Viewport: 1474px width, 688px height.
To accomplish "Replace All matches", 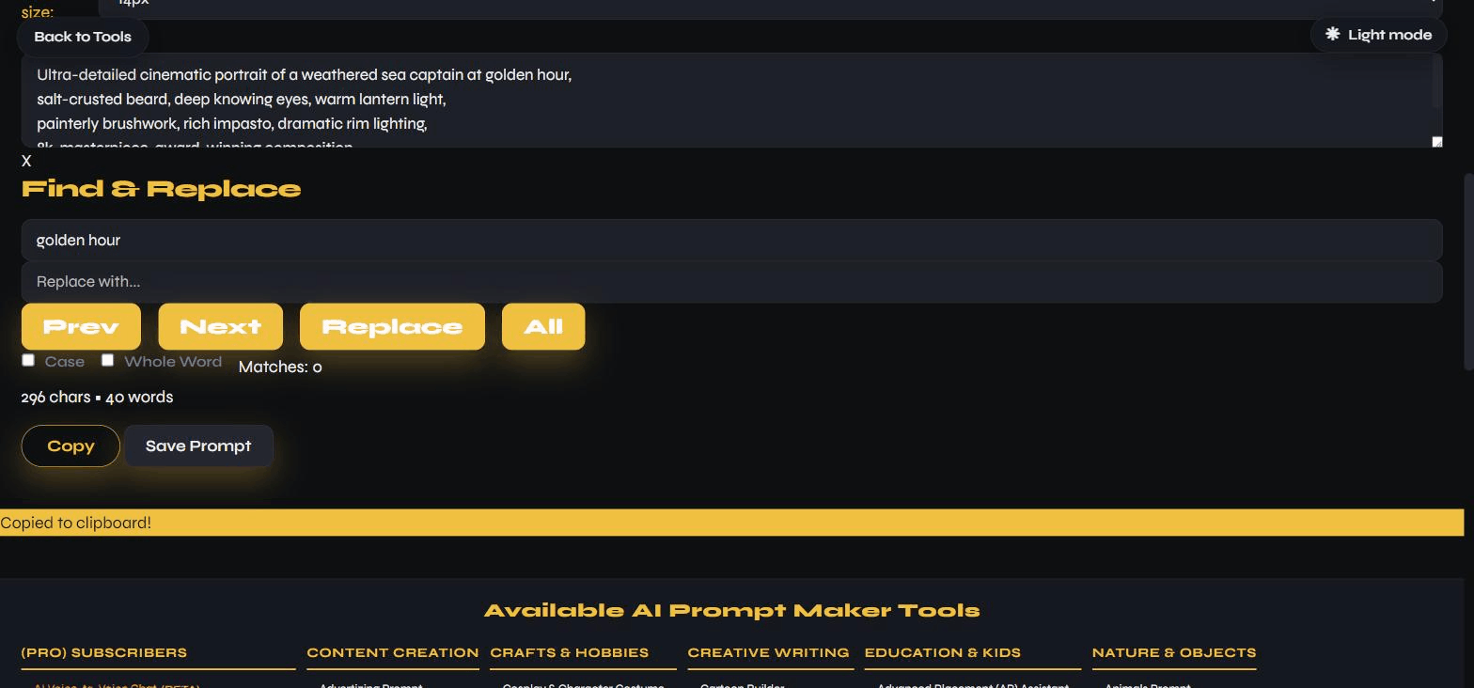I will [543, 327].
